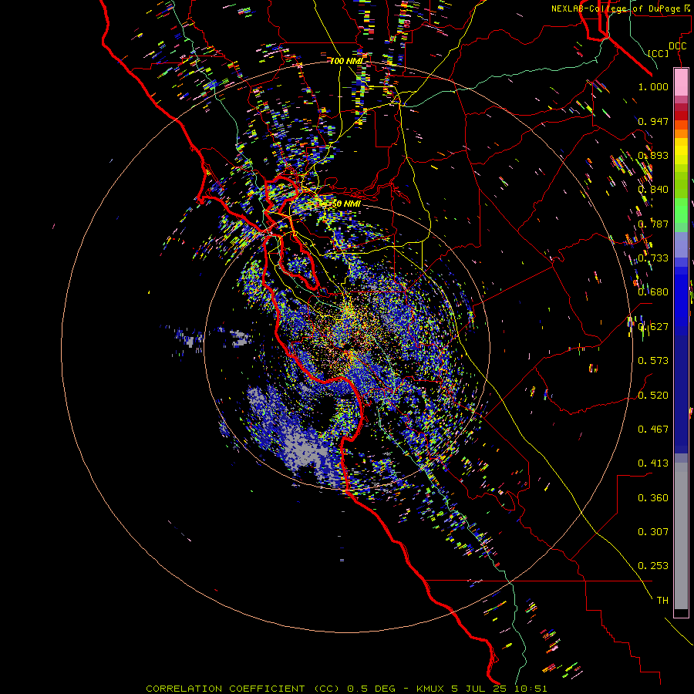Image resolution: width=694 pixels, height=694 pixels.
Task: Click the 0.360 scale value
Action: 653,498
